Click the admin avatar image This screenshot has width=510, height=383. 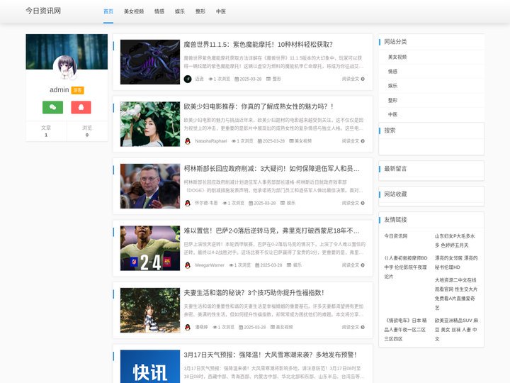coord(65,67)
